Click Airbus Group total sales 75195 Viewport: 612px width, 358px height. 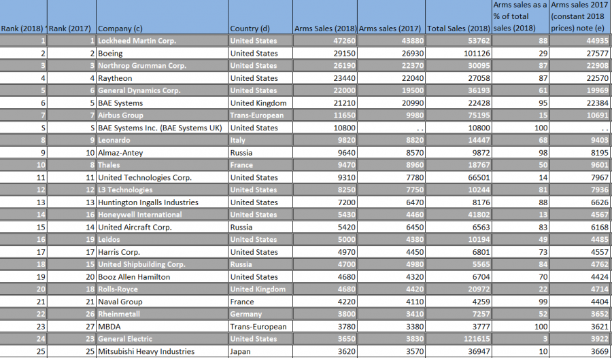click(x=458, y=115)
